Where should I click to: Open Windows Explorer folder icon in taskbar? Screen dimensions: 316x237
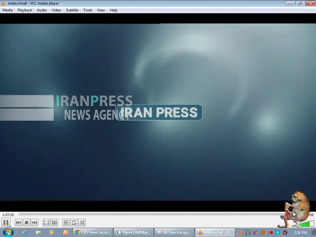(x=38, y=232)
